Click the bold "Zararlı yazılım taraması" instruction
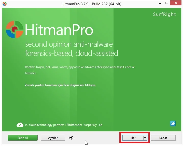Viewport: 183px width, 146px height. coord(60,85)
